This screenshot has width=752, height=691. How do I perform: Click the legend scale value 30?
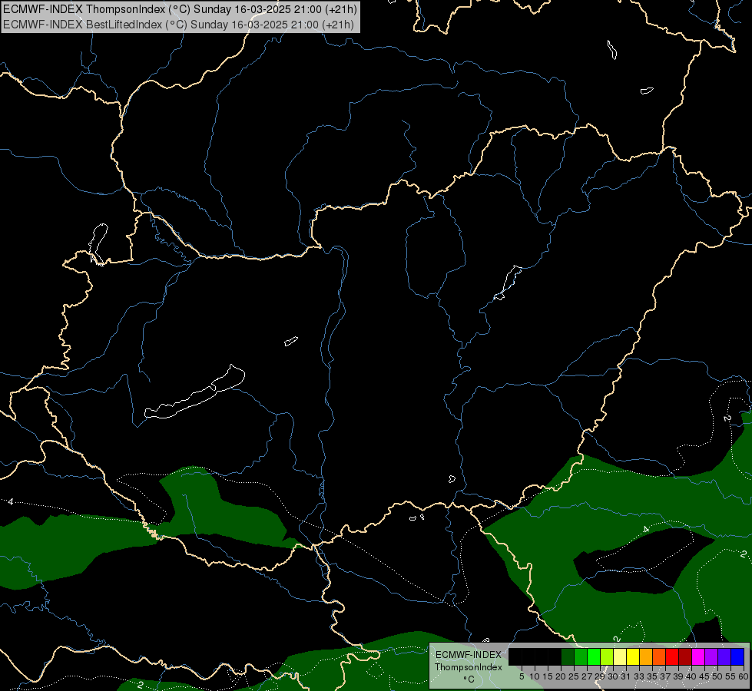point(613,676)
